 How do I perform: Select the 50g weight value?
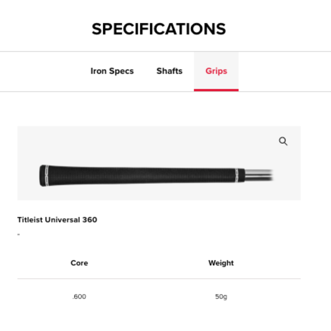coord(221,297)
